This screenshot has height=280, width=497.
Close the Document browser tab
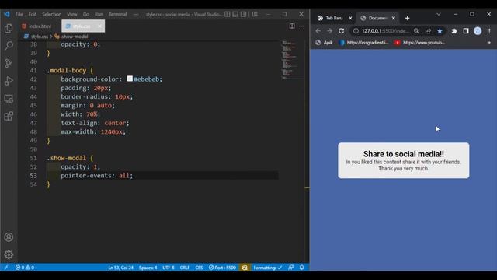[x=394, y=18]
